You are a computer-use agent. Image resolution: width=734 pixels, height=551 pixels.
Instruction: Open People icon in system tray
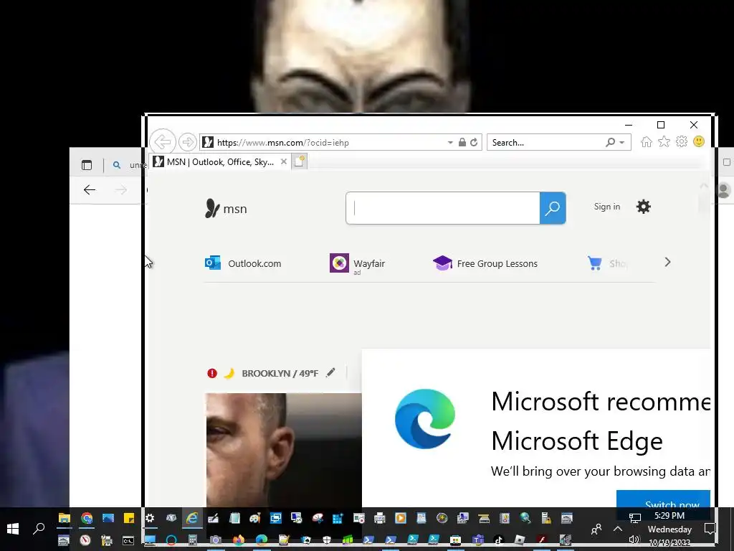coord(596,529)
